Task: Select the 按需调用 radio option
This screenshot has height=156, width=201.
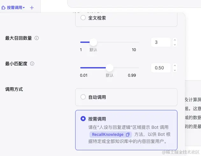Action: (x=83, y=119)
